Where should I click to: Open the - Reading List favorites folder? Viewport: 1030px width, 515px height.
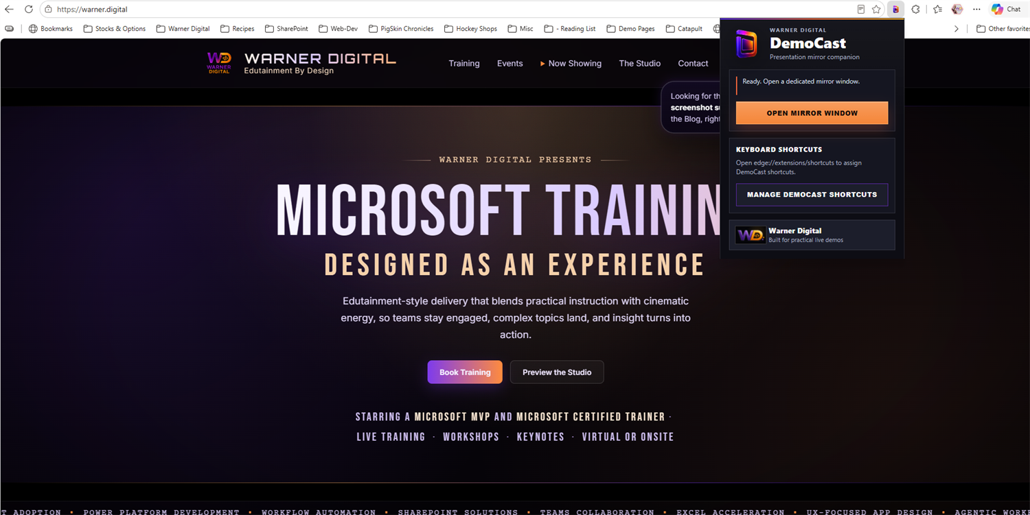point(570,29)
